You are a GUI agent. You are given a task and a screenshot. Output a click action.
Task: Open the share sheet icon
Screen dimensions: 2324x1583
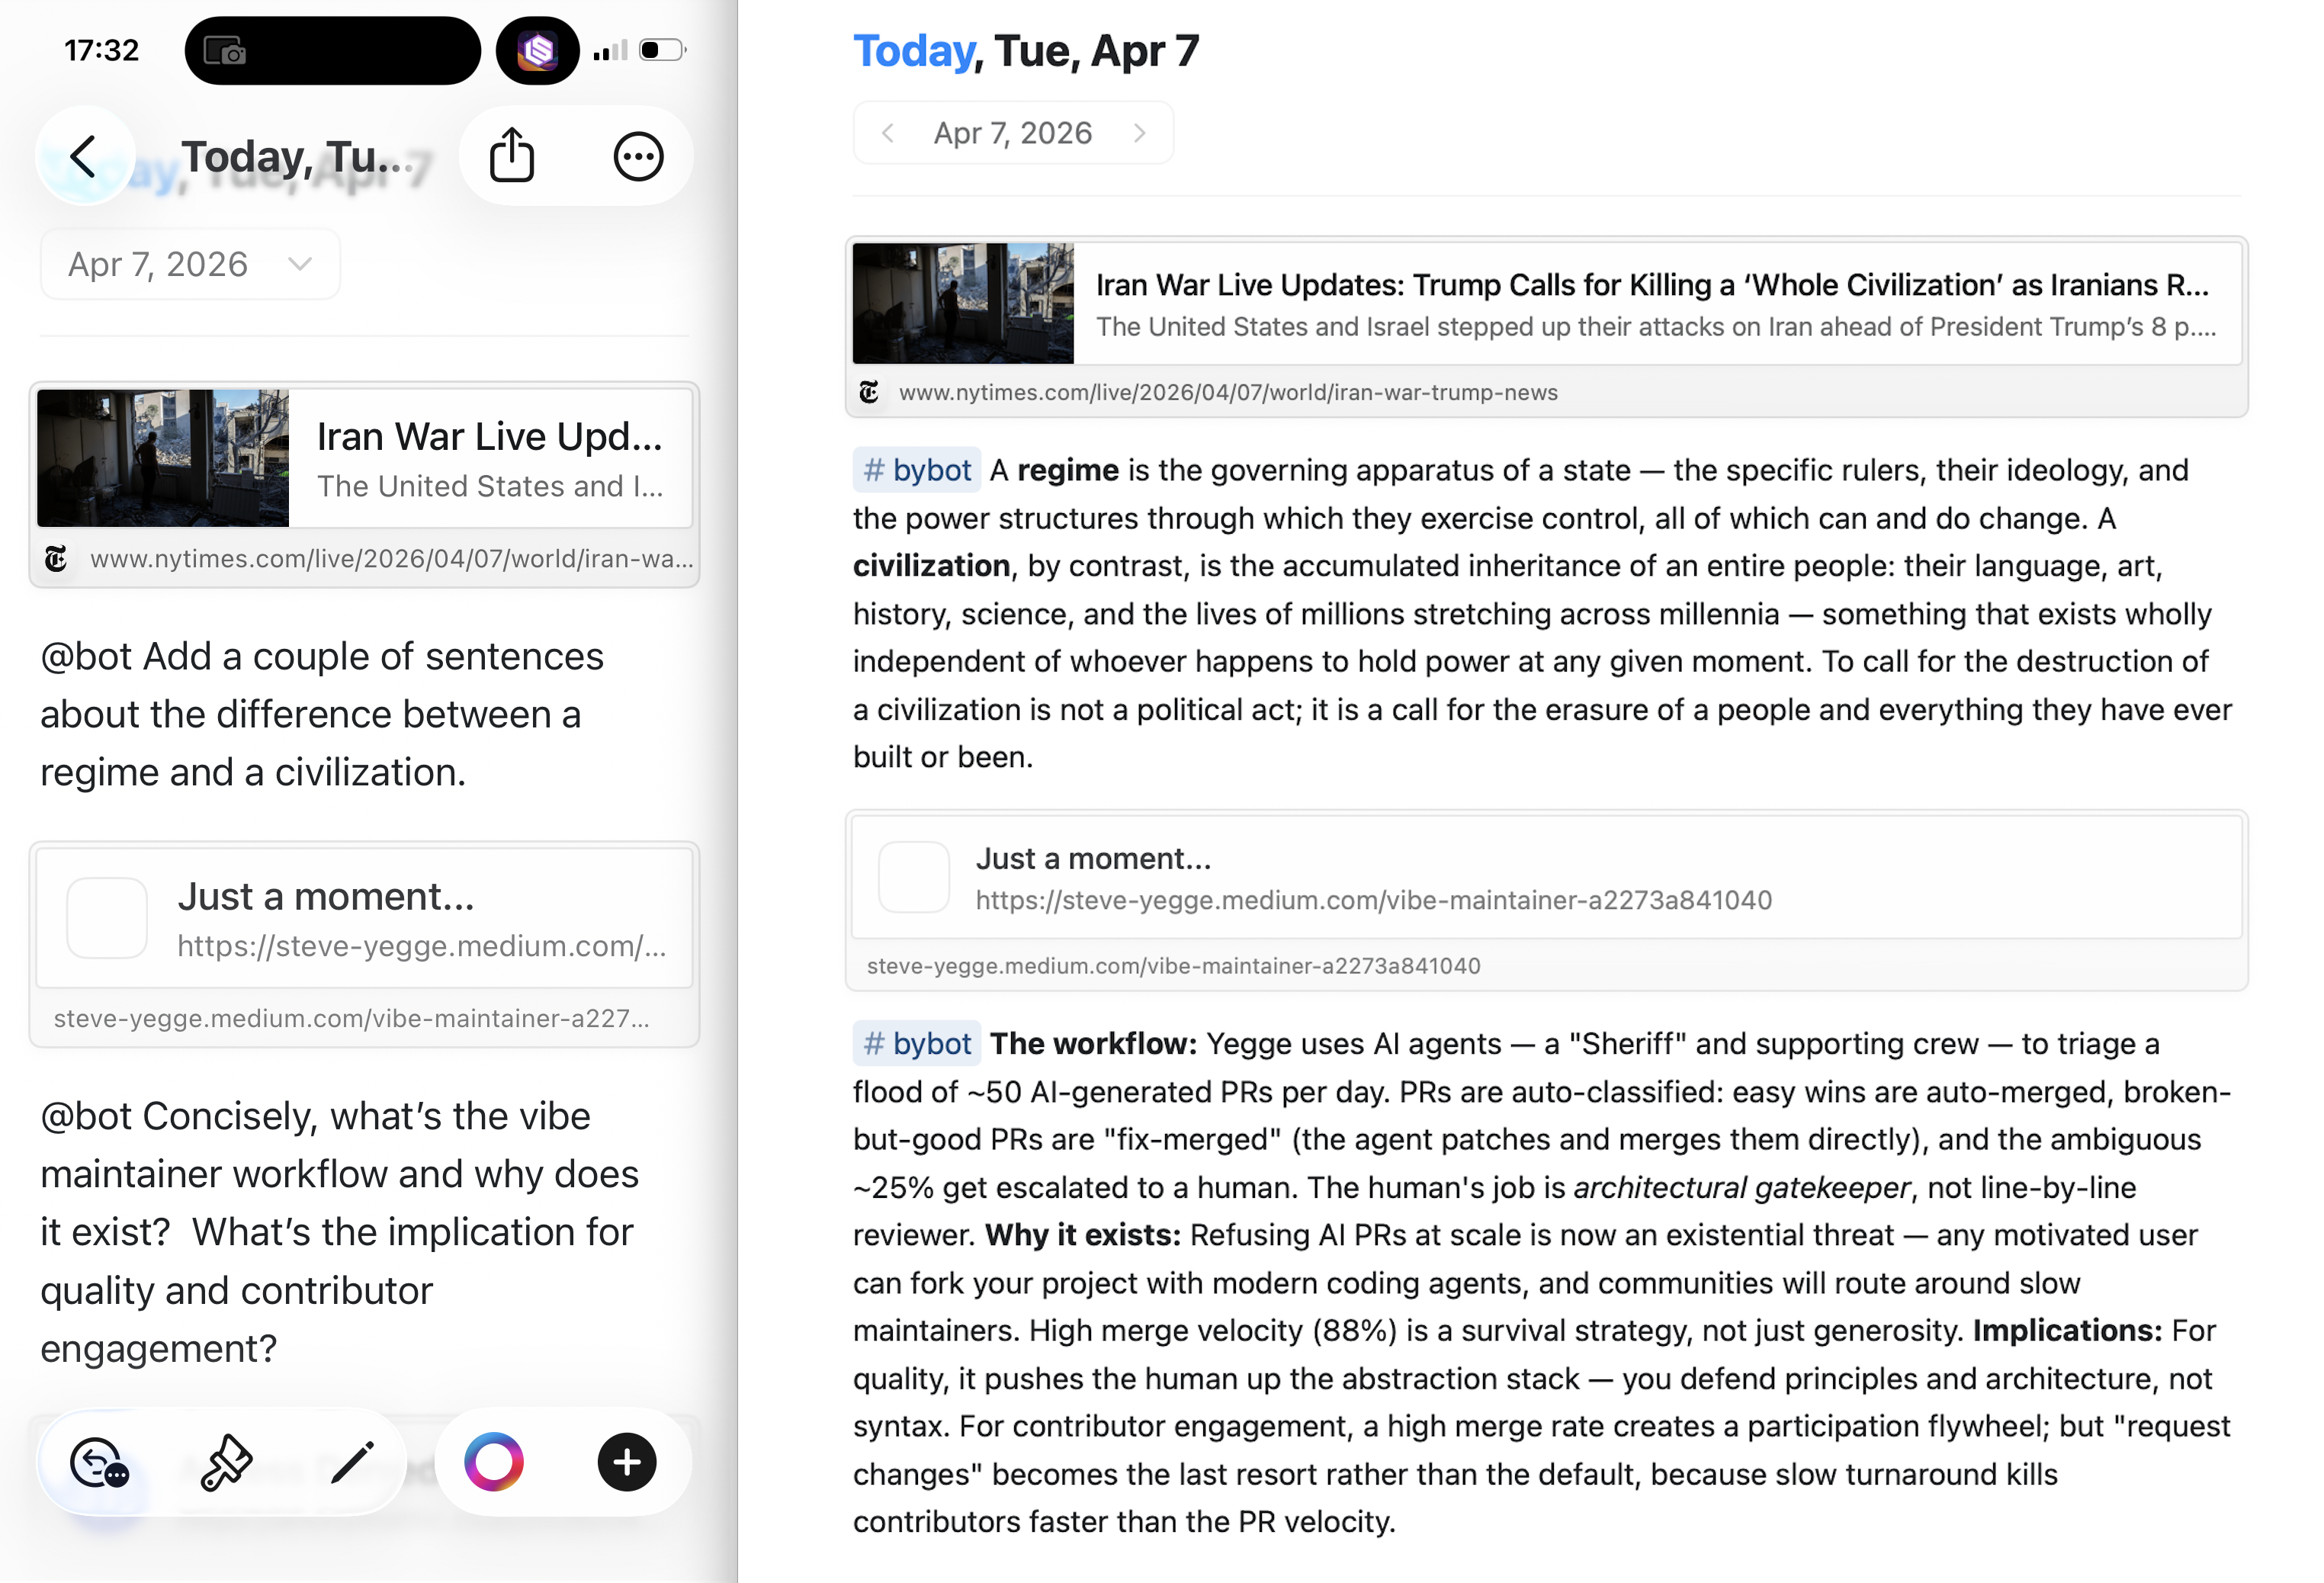pos(512,156)
